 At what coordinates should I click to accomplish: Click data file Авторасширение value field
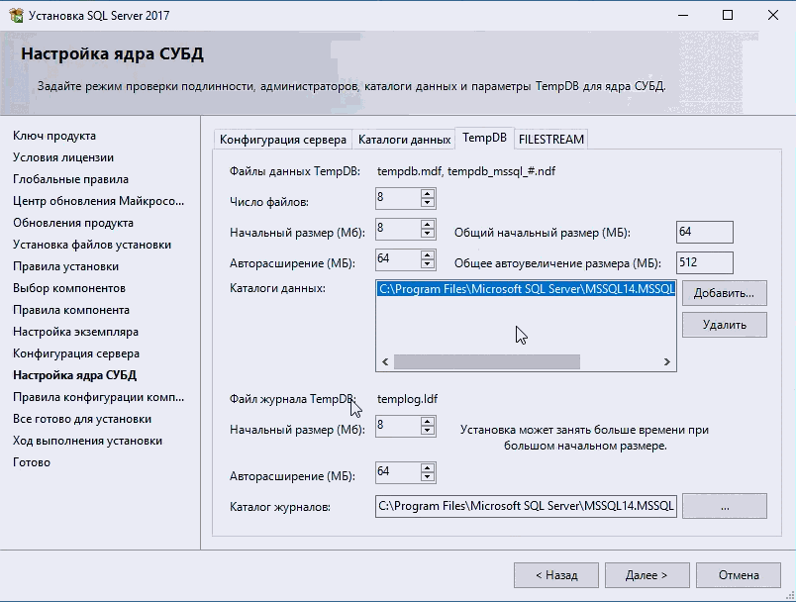tap(399, 259)
